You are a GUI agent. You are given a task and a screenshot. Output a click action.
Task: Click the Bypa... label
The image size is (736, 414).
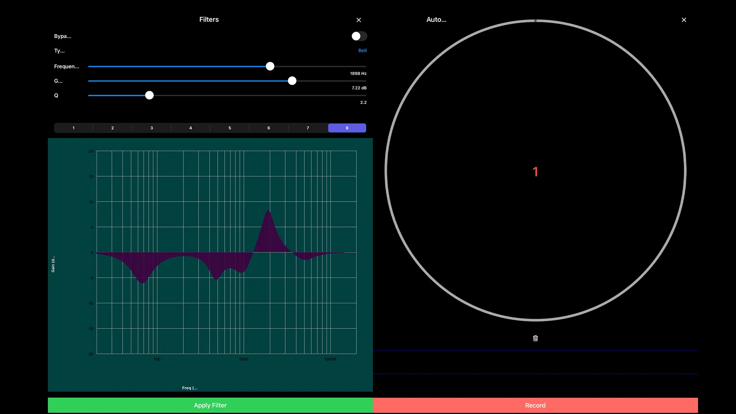[x=62, y=36]
